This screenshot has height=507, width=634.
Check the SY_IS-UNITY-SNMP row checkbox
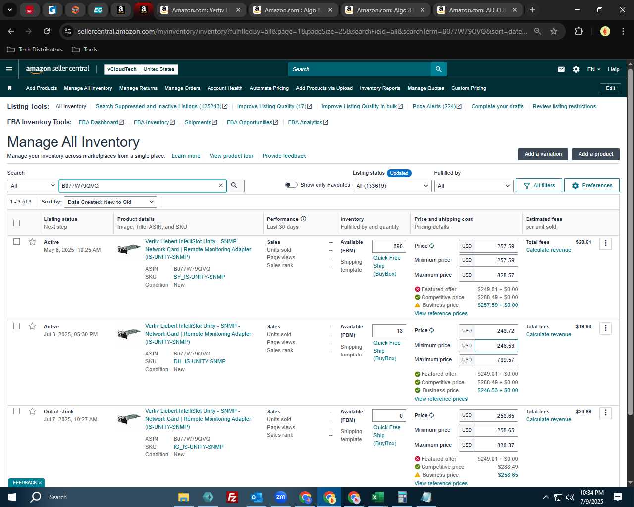click(16, 242)
